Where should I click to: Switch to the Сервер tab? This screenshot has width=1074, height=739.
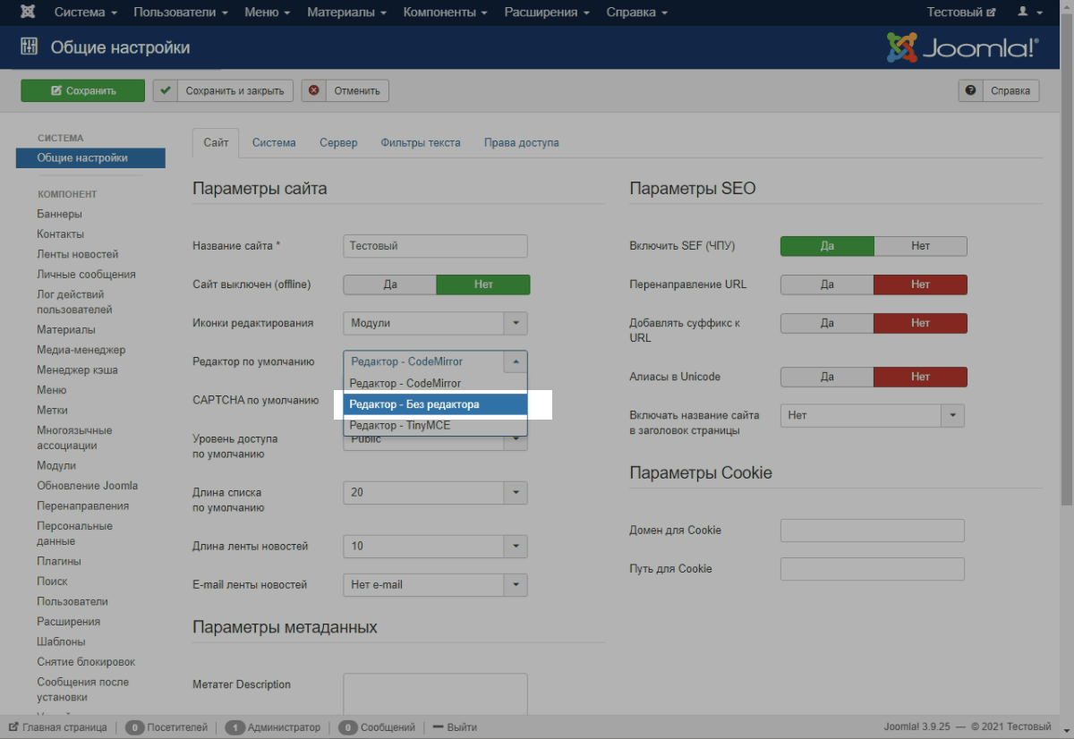click(x=338, y=142)
